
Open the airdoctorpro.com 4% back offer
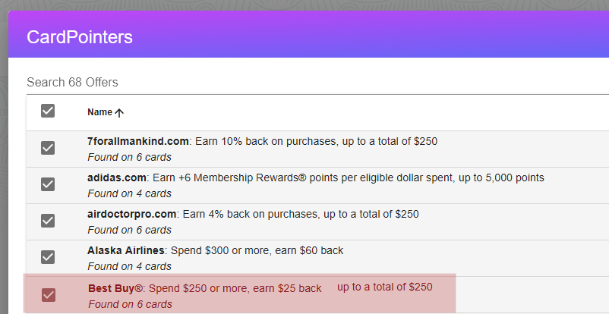pos(132,214)
